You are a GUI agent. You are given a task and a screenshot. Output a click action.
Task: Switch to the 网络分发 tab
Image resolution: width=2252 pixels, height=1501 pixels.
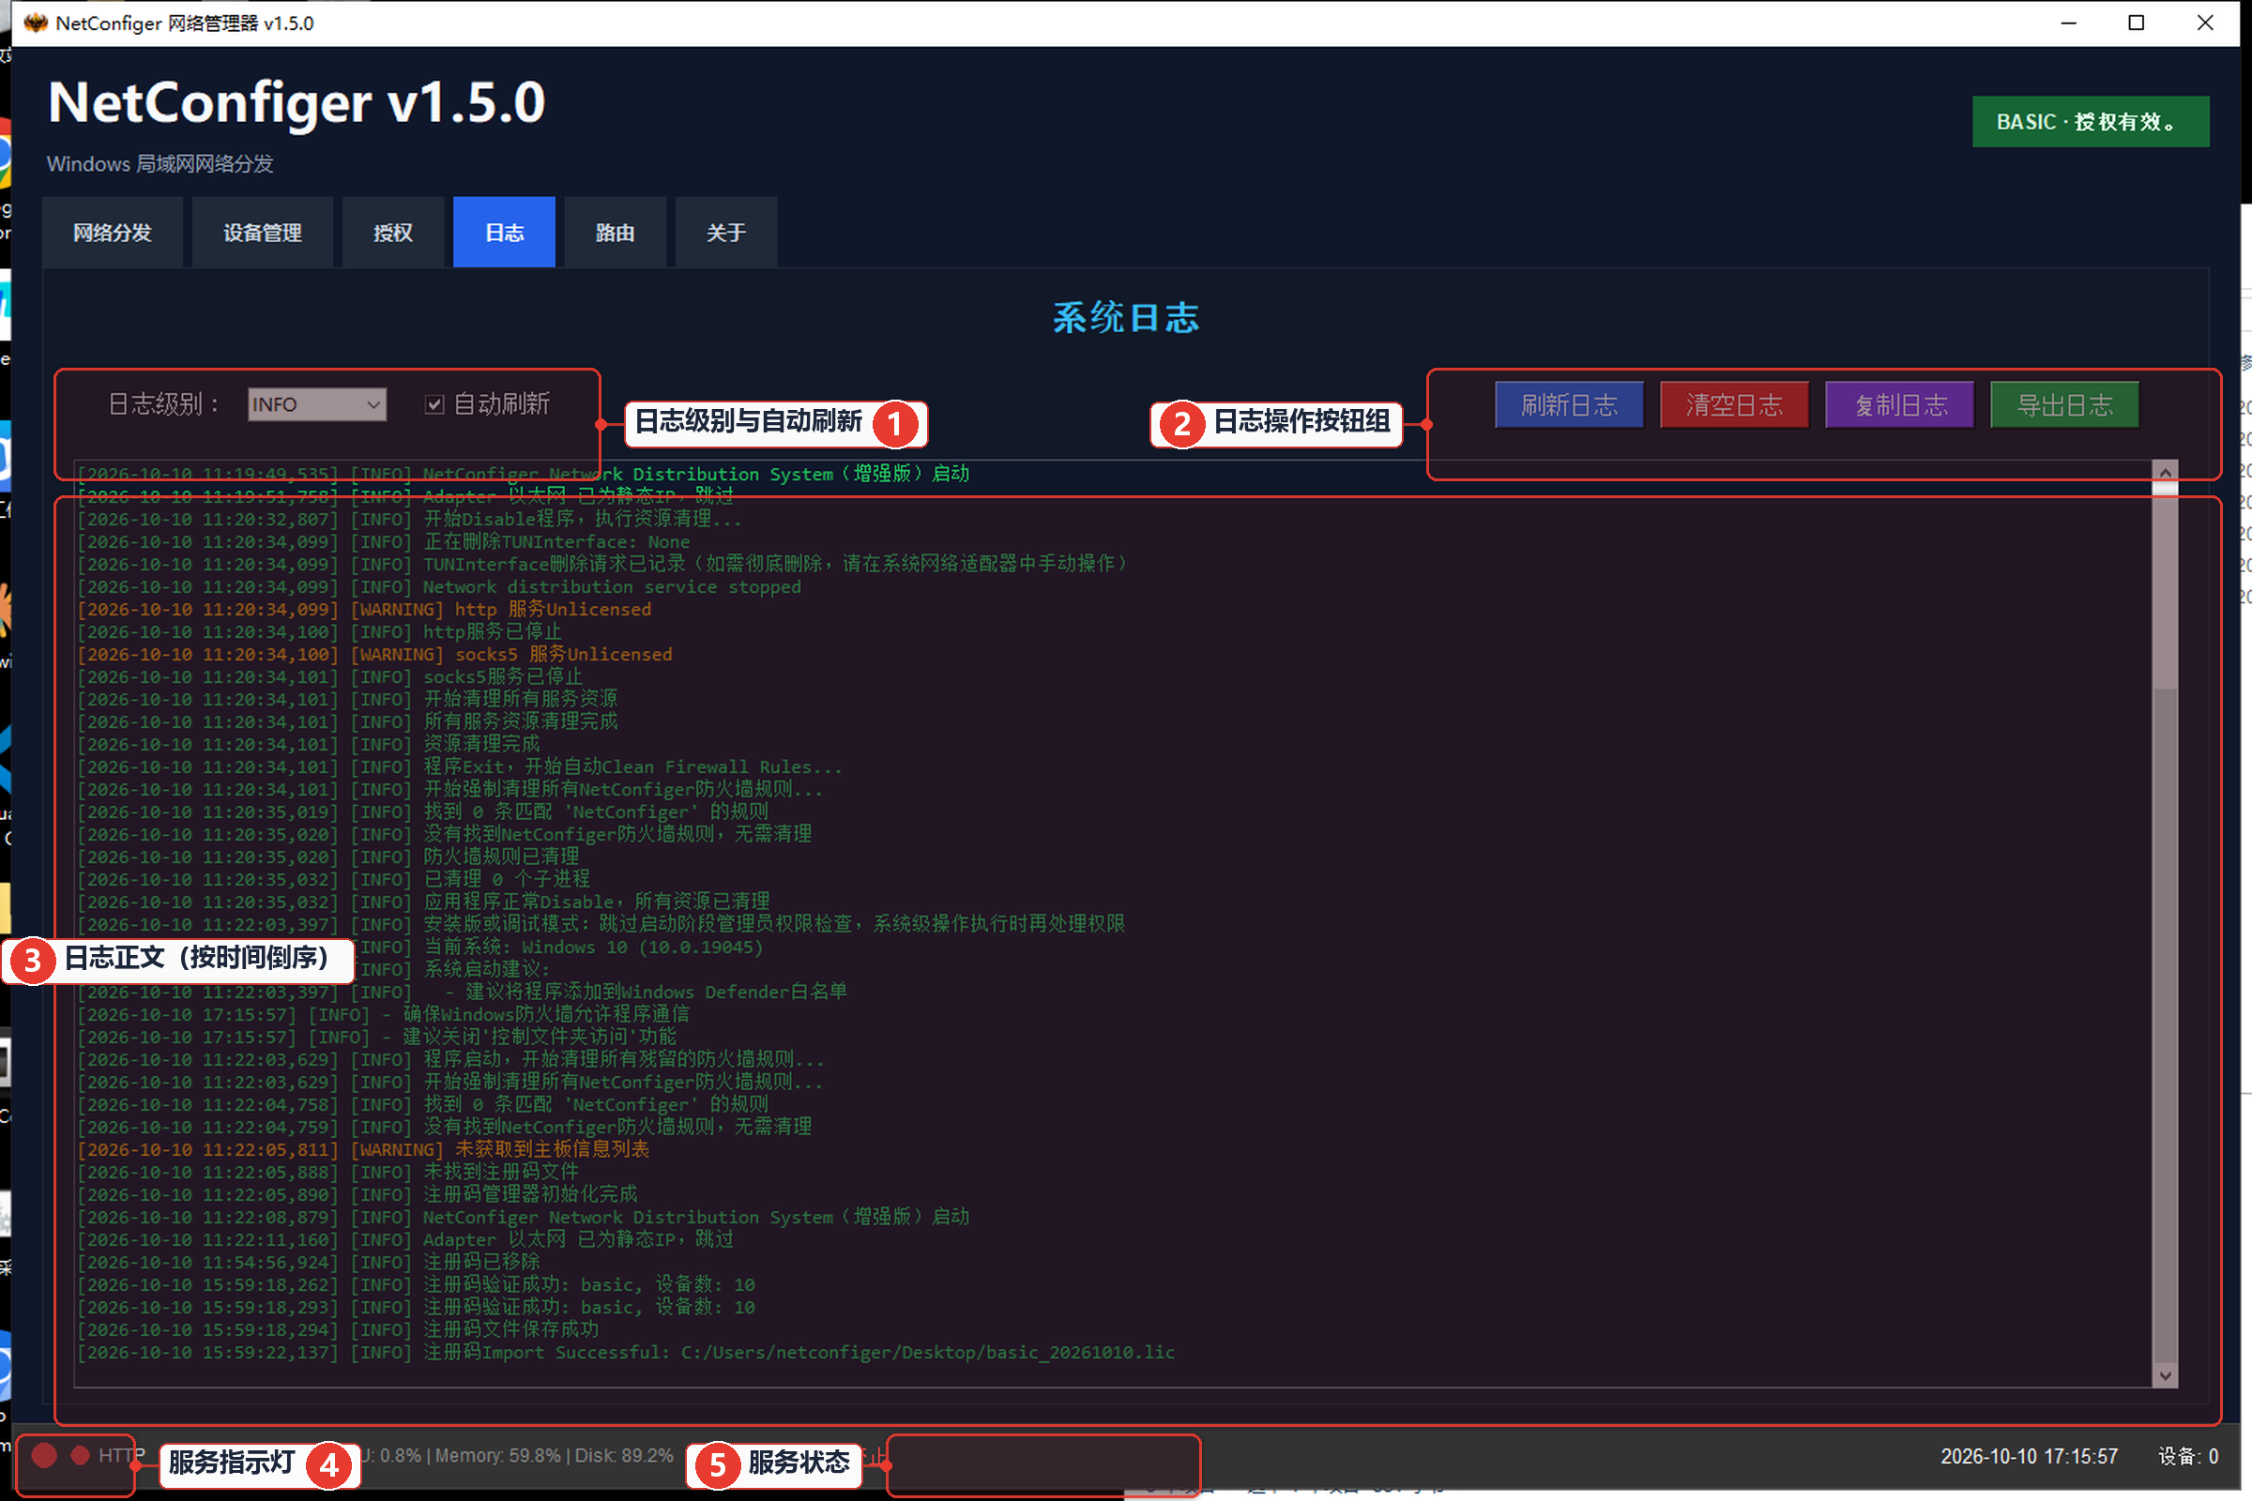pos(112,233)
